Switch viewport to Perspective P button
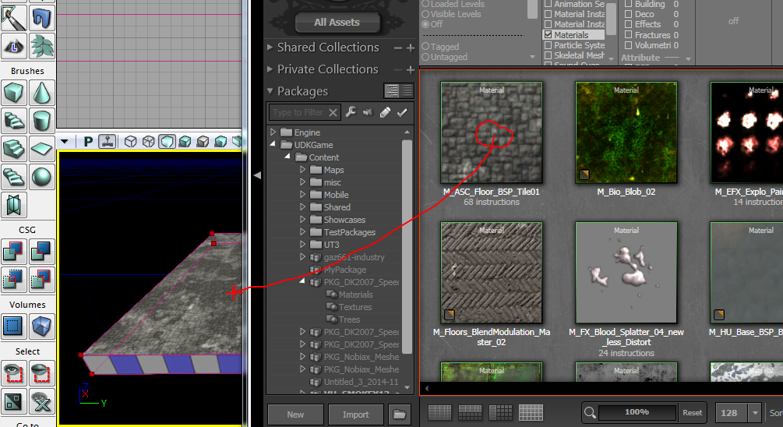The image size is (783, 427). tap(88, 142)
